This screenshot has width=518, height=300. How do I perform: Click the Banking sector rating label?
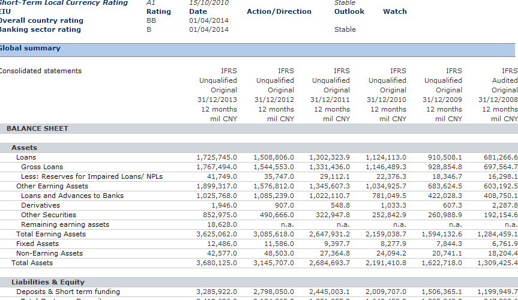pos(40,29)
